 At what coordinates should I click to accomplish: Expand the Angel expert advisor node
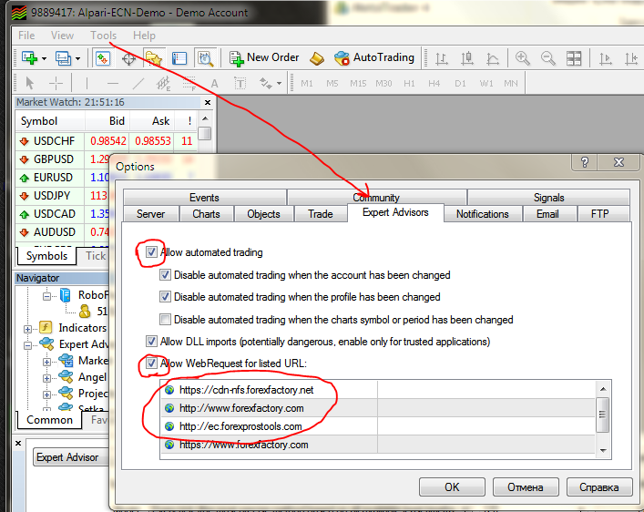click(46, 378)
